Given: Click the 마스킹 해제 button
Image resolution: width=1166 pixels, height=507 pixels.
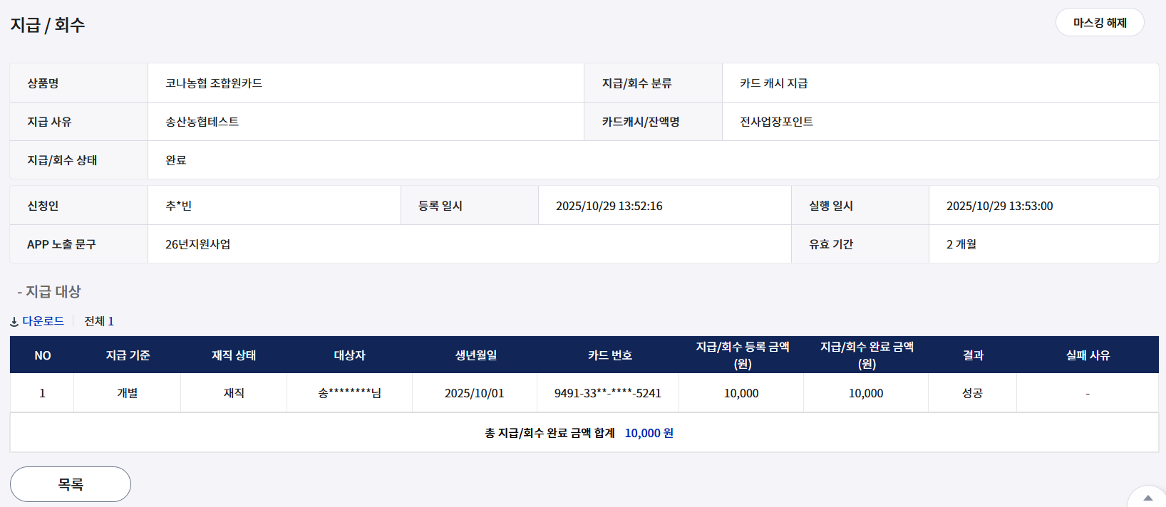Looking at the screenshot, I should point(1099,23).
